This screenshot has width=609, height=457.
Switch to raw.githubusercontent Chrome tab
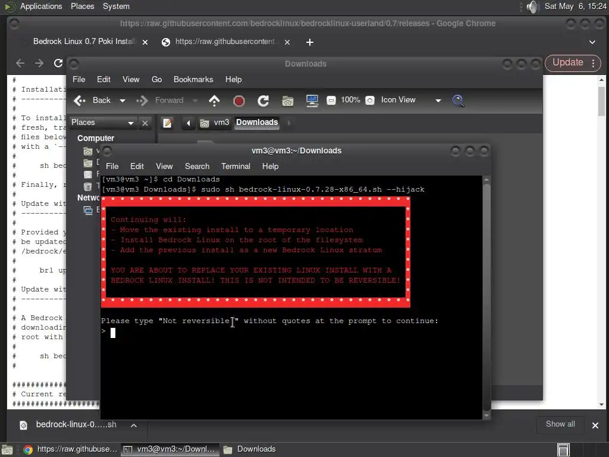(225, 42)
